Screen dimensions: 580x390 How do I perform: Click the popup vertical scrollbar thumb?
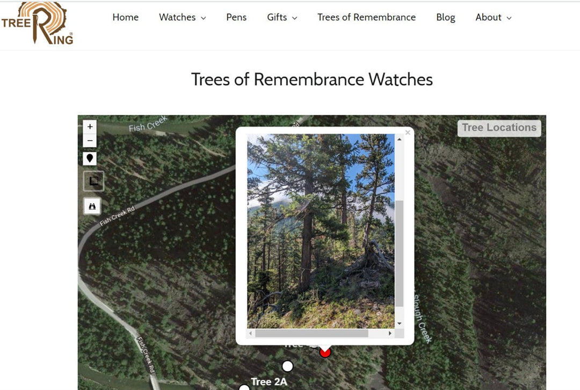tap(399, 254)
